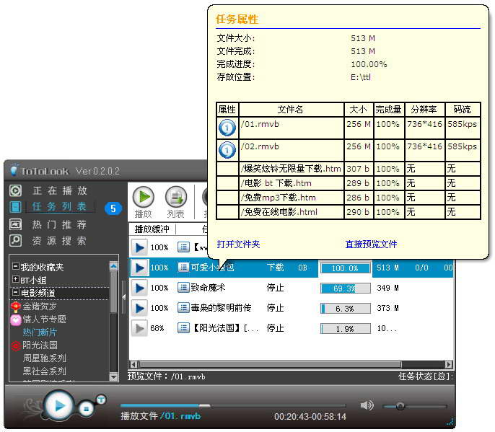495x432 pixels.
Task: Click channel tree scrollbar up arrow
Action: tap(114, 265)
